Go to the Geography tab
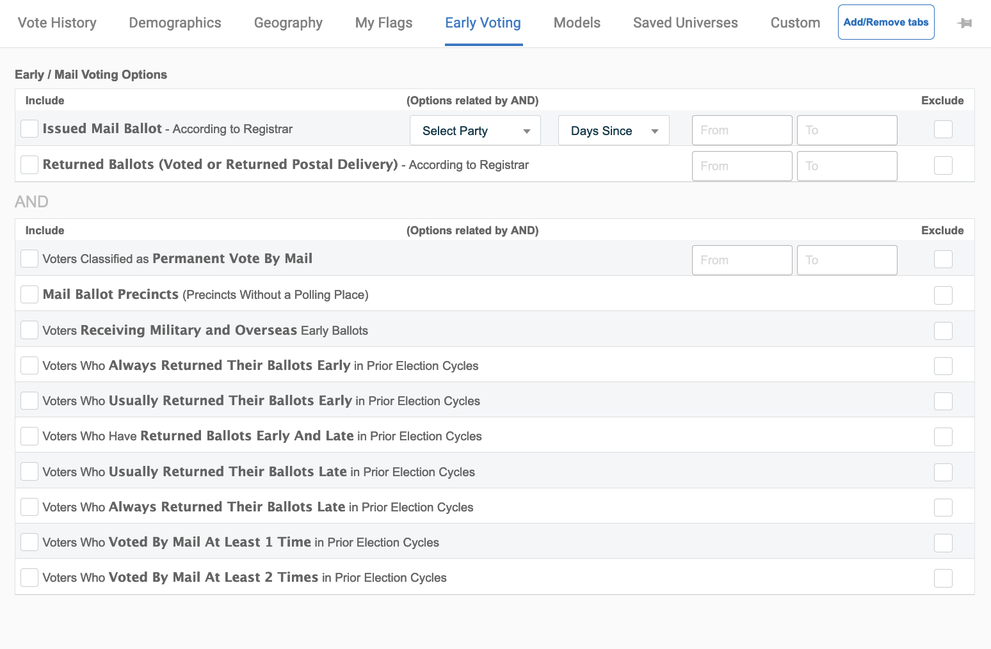 [x=288, y=23]
